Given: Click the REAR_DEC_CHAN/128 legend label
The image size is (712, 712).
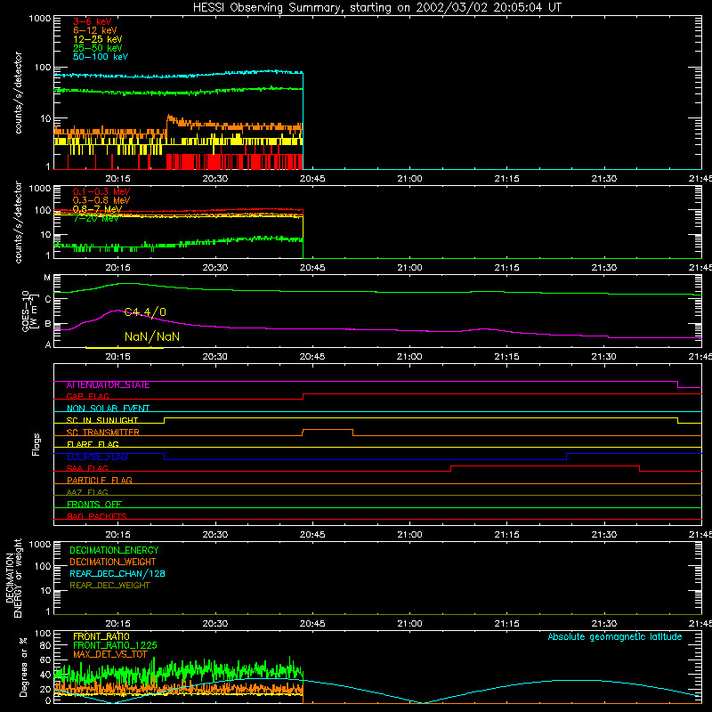Looking at the screenshot, I should (x=117, y=574).
